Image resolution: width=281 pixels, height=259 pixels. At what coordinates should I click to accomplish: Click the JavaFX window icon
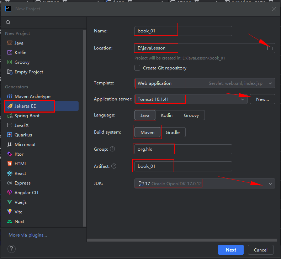point(10,125)
